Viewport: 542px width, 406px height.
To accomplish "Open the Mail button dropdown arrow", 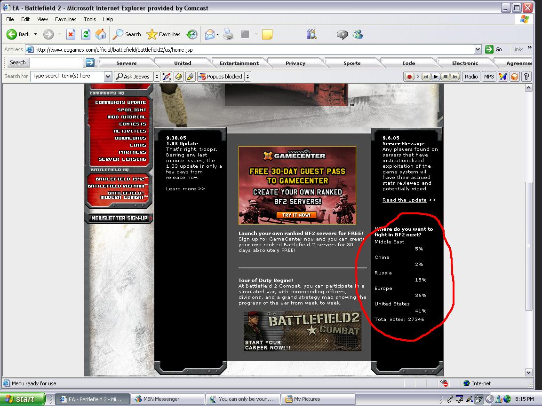I will click(217, 34).
